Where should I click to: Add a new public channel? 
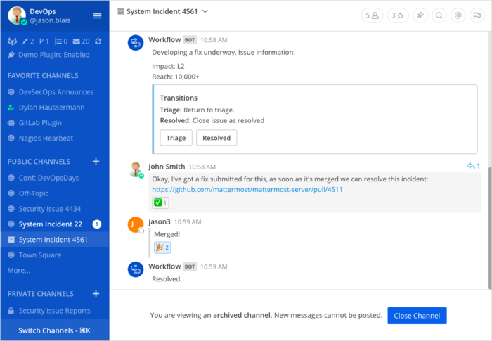point(96,161)
